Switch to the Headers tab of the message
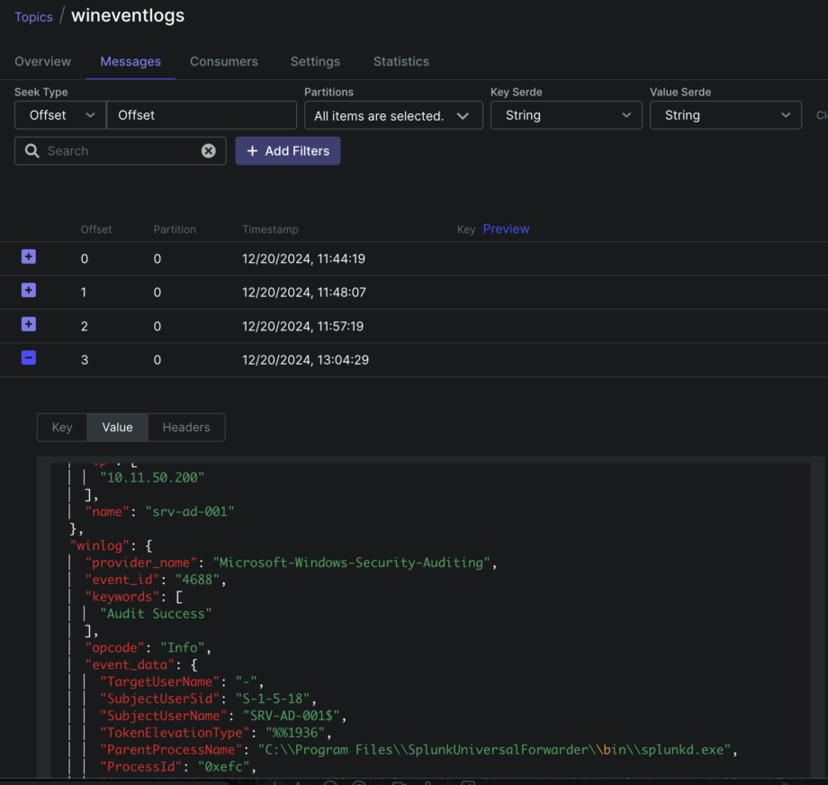The image size is (828, 785). (x=185, y=427)
